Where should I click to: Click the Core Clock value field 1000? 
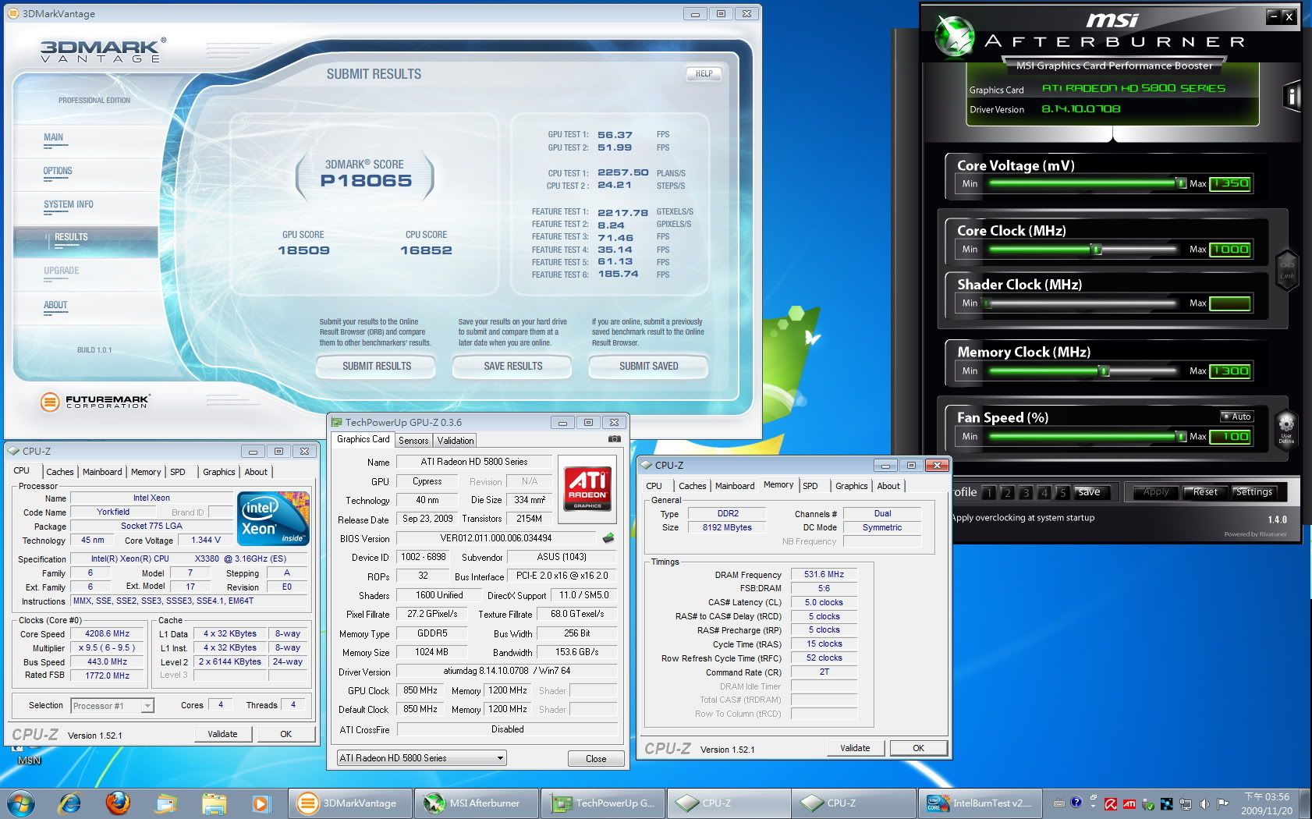click(x=1230, y=250)
